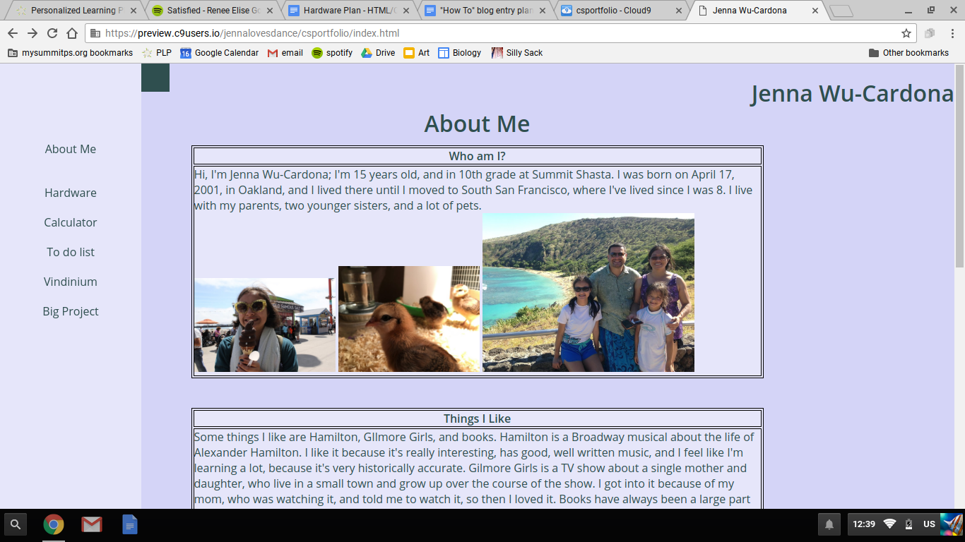Expand the Other bookmarks folder
Image resolution: width=965 pixels, height=542 pixels.
tap(908, 53)
